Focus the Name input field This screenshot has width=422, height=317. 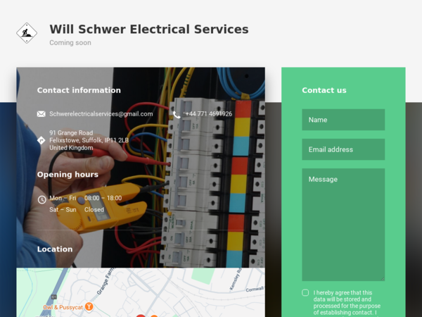point(343,120)
